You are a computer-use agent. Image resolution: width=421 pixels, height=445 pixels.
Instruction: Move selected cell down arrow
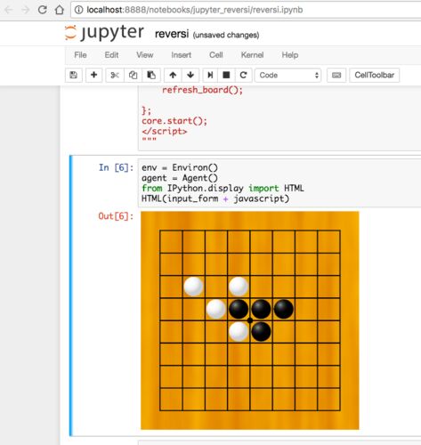pos(190,75)
